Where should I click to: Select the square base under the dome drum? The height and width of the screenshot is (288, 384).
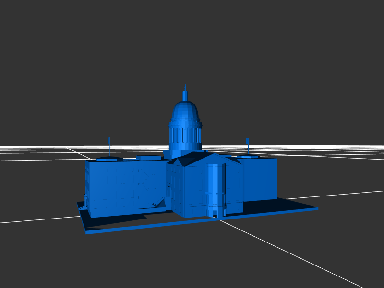point(172,154)
